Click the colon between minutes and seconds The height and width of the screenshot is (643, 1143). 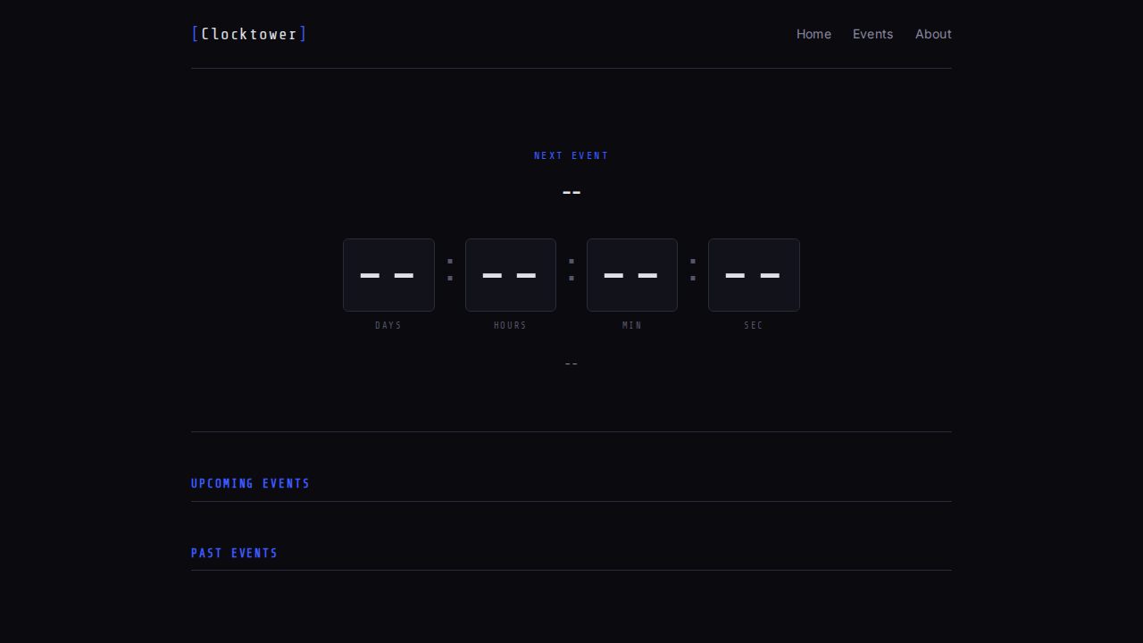point(693,270)
